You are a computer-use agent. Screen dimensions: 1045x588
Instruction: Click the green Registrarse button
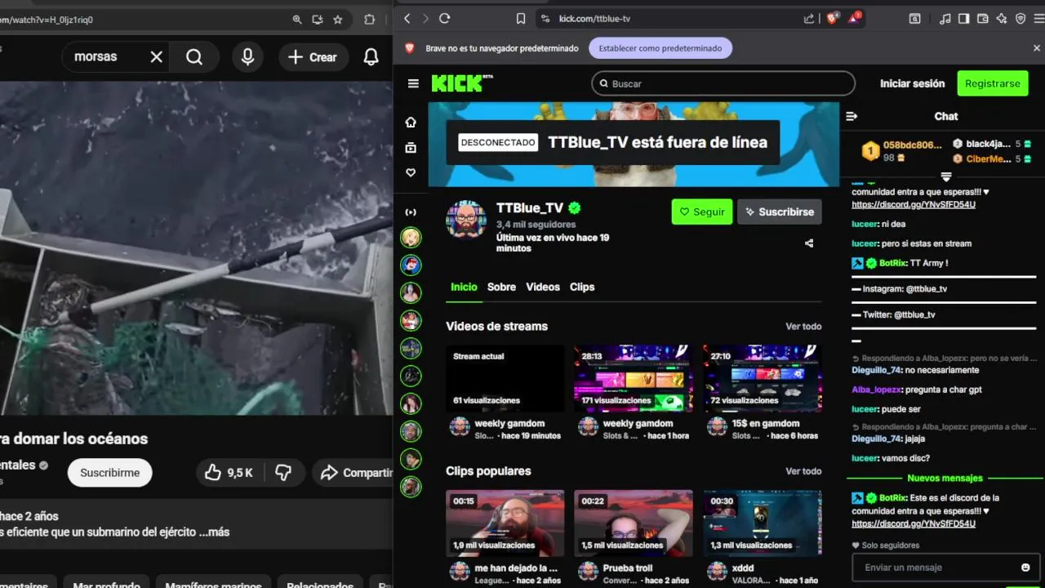(x=993, y=83)
